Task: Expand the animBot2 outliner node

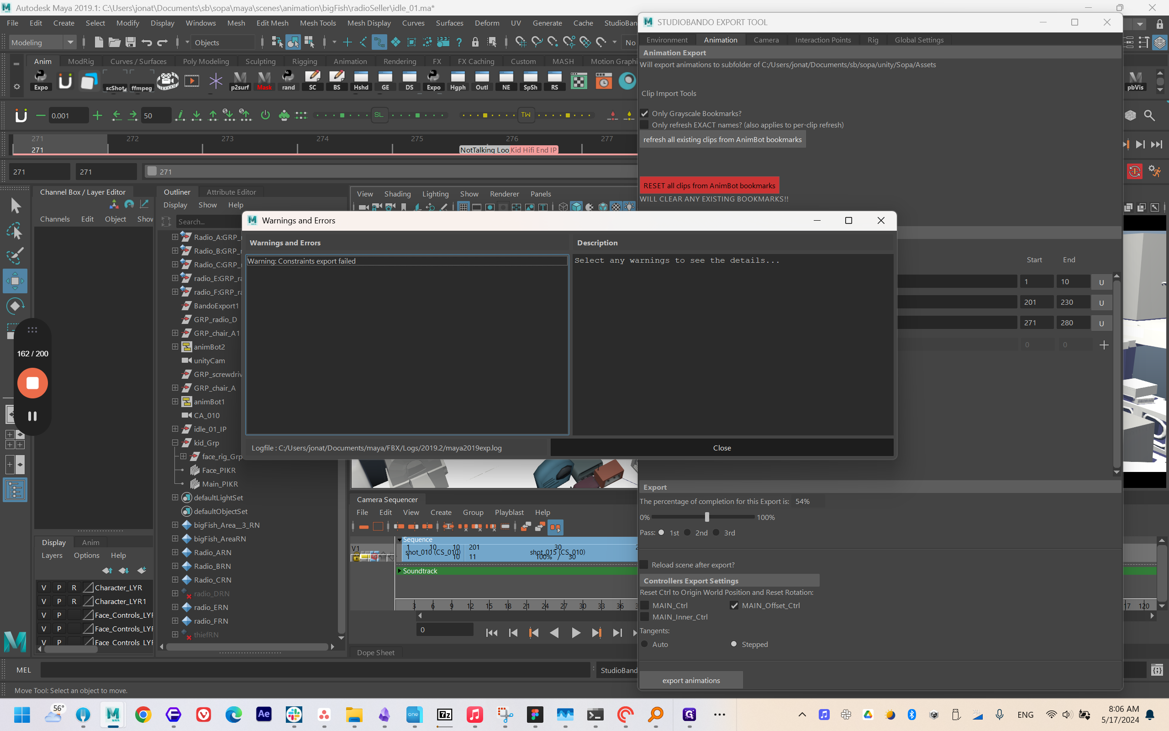Action: pyautogui.click(x=175, y=347)
